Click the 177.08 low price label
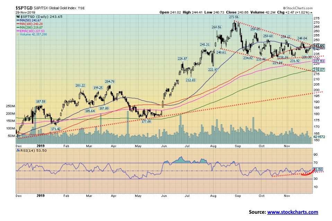Image resolution: width=332 pixels, height=221 pixels. click(146, 121)
